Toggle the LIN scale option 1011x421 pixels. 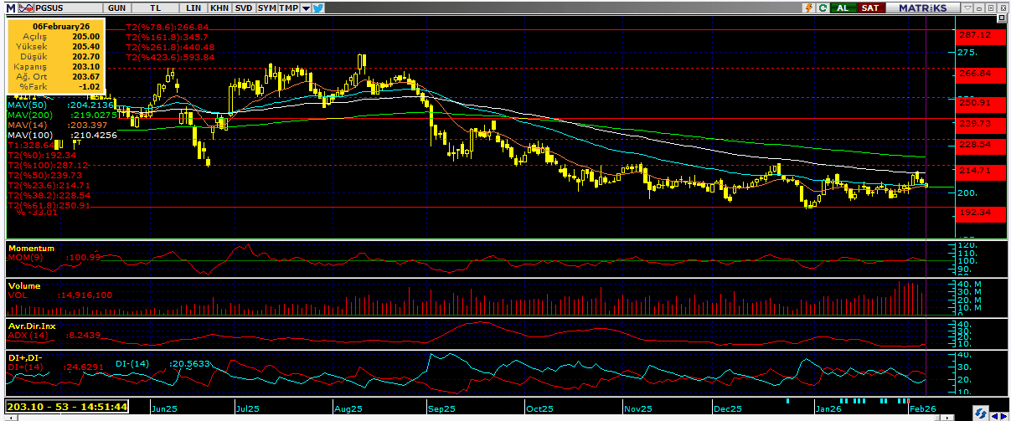[x=194, y=8]
